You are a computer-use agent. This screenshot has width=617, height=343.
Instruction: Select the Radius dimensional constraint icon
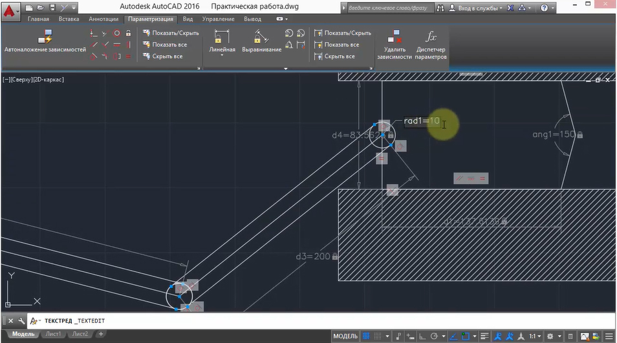(289, 34)
